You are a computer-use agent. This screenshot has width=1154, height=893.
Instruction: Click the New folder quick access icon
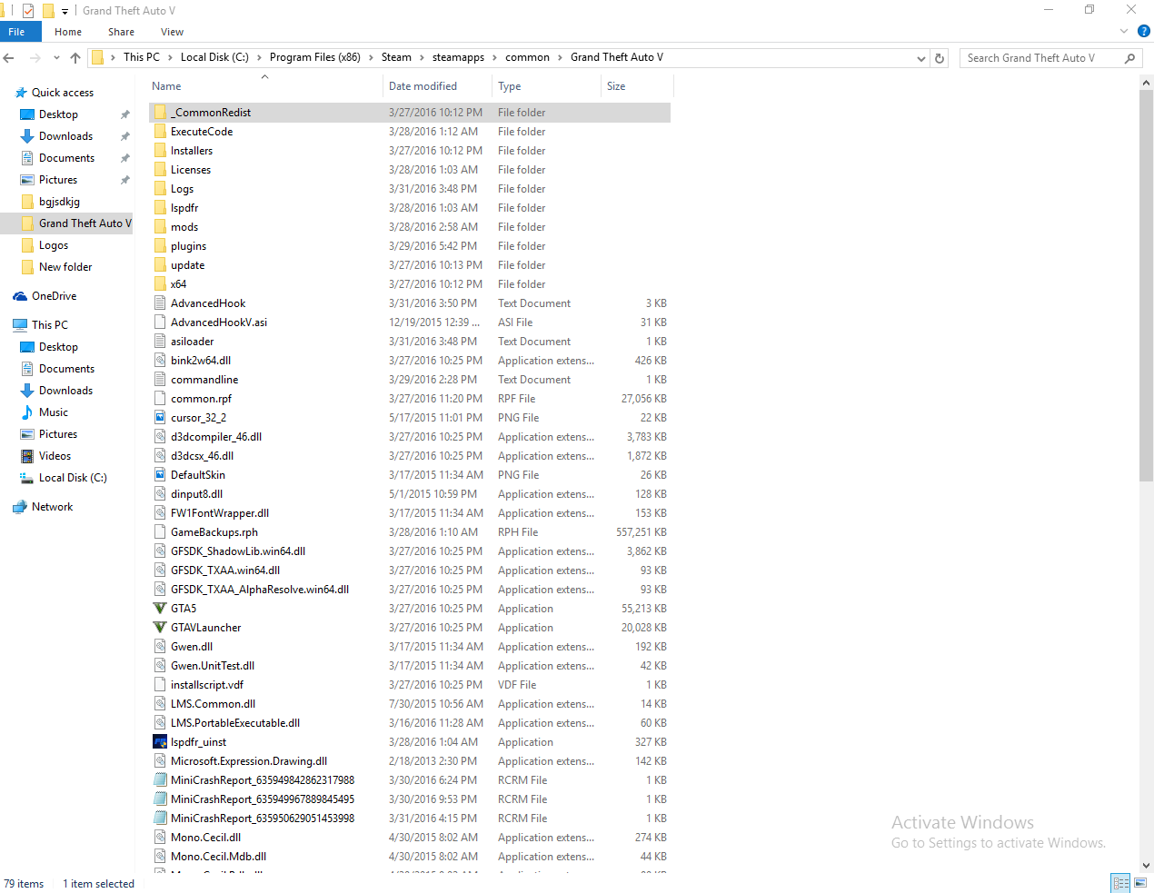(x=48, y=11)
